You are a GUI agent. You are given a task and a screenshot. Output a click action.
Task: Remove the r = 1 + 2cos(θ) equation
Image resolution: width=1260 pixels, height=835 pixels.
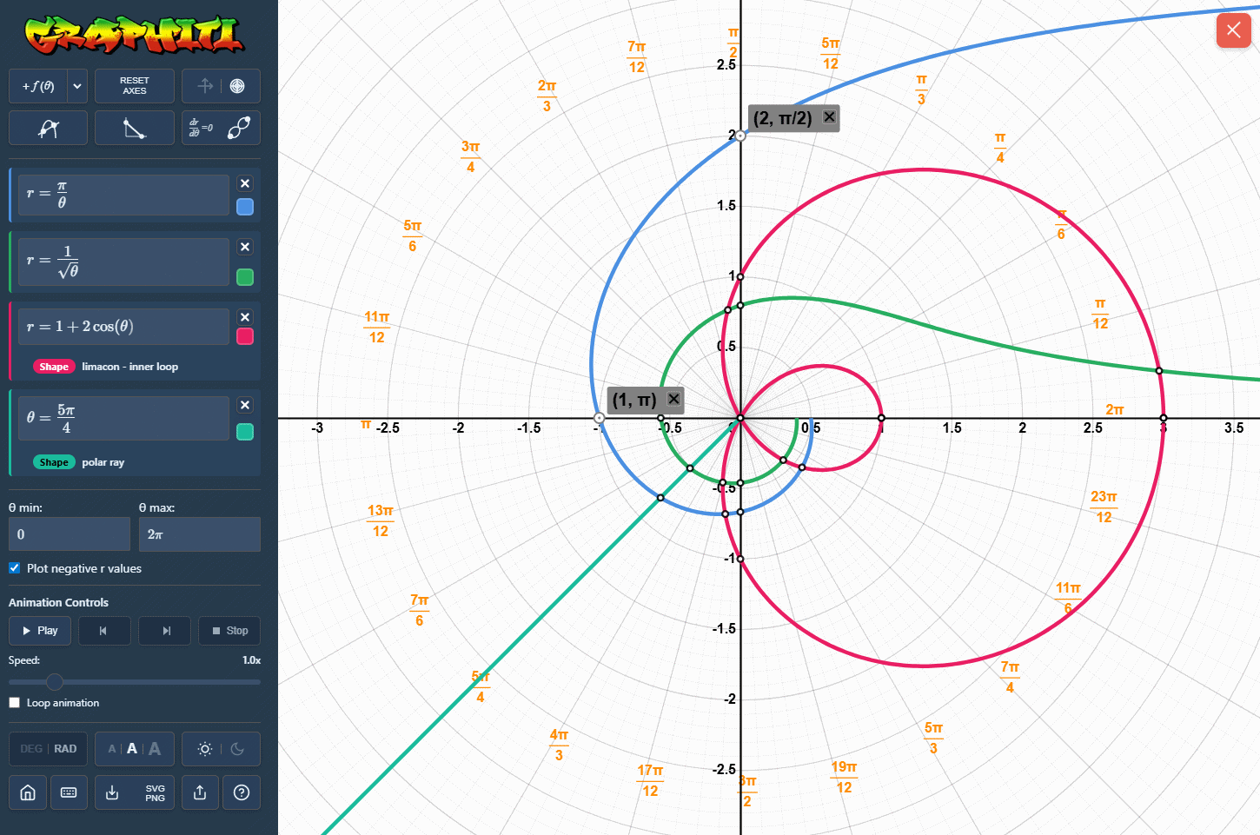(245, 317)
